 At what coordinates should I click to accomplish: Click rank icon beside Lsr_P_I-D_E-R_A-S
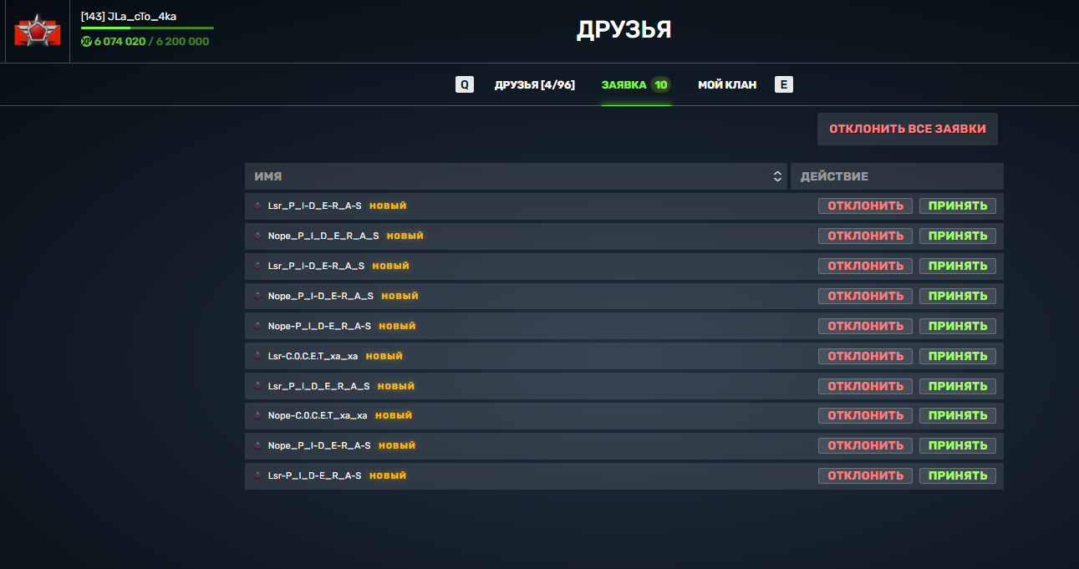coord(258,206)
